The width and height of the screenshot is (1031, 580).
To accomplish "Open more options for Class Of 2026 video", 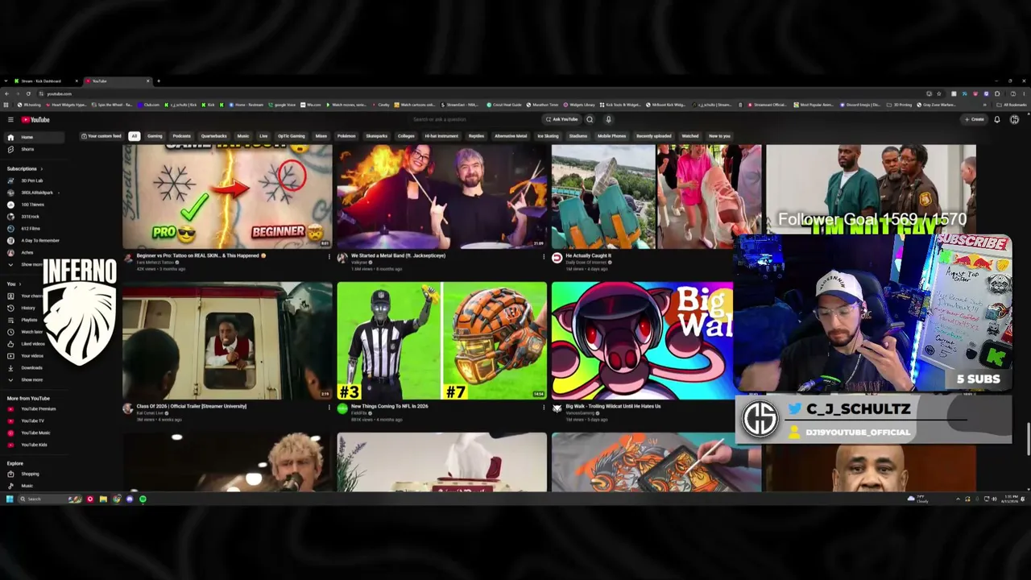I will pyautogui.click(x=329, y=408).
